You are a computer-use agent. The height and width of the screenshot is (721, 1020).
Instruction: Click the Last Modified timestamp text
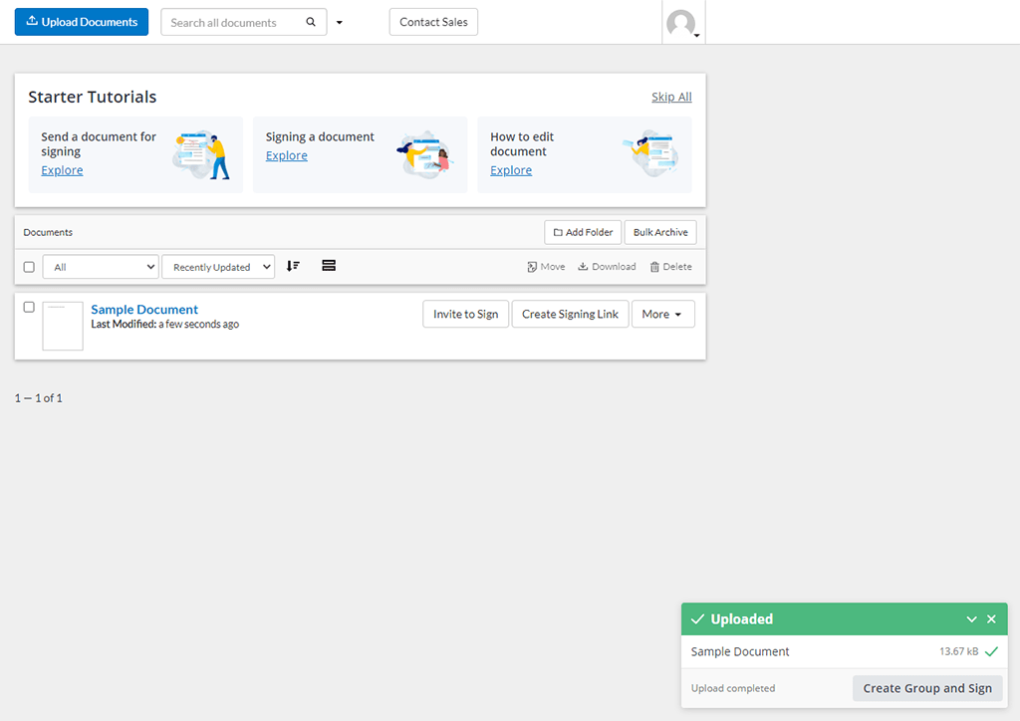[164, 324]
